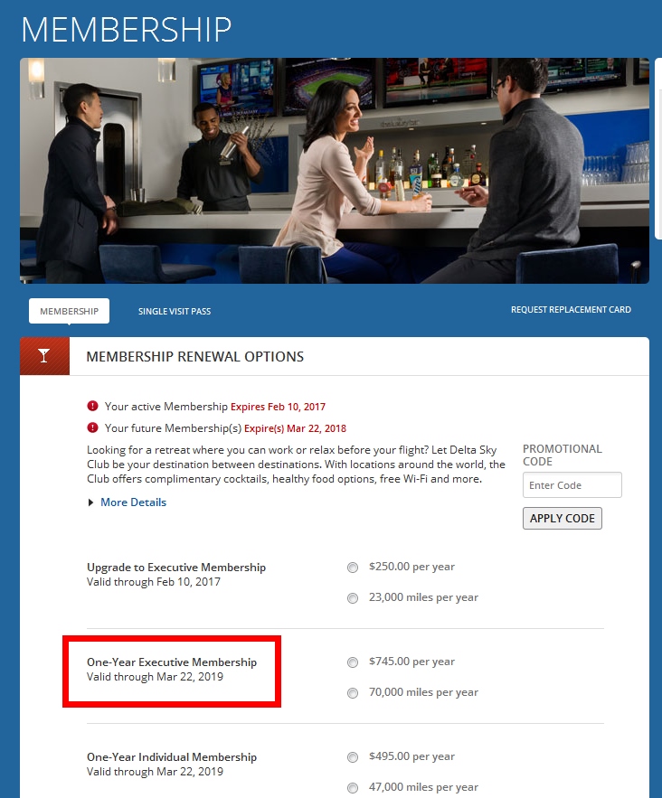
Task: Click the Sky Club bar hero image
Action: tap(334, 171)
